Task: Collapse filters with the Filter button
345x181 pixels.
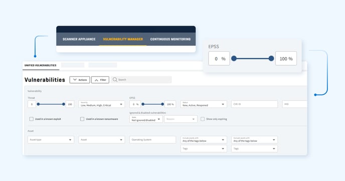Action: [100, 80]
